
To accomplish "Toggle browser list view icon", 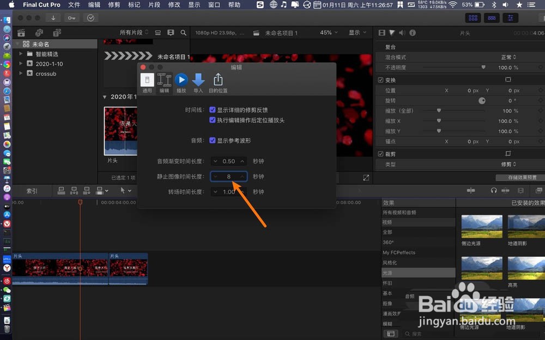I will [x=158, y=33].
